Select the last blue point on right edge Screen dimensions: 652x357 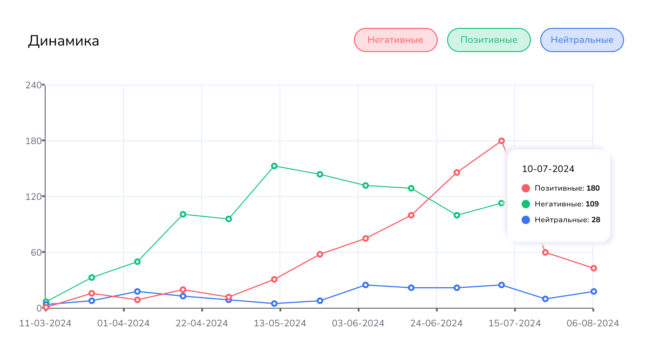click(x=593, y=291)
